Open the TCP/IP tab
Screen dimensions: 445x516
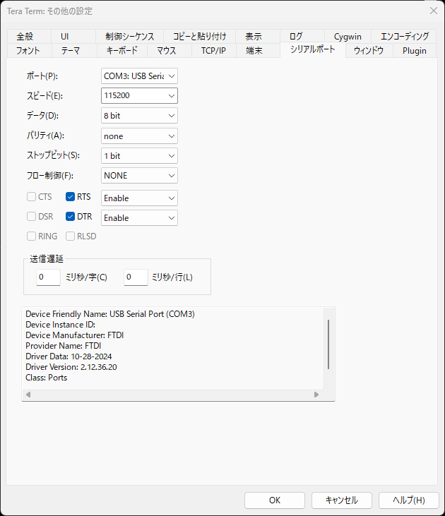coord(214,51)
